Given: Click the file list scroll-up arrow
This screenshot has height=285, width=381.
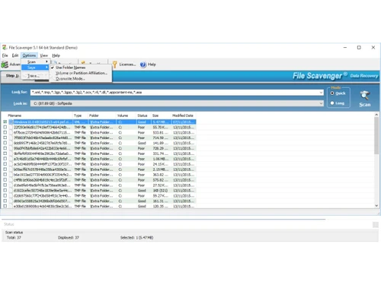Looking at the screenshot, I should 376,115.
